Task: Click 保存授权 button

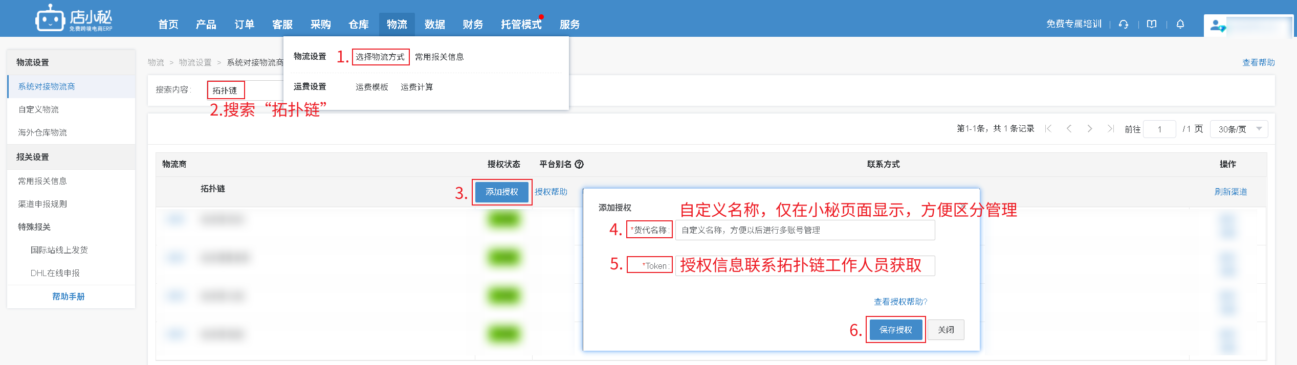Action: [896, 330]
